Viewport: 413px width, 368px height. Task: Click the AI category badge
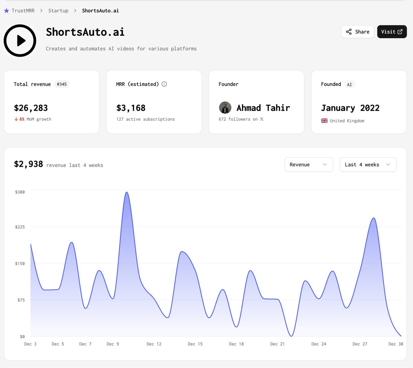[349, 84]
